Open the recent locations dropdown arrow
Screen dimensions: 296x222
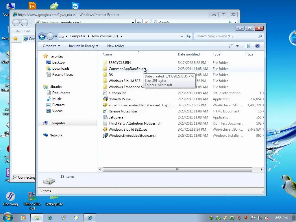(56, 36)
